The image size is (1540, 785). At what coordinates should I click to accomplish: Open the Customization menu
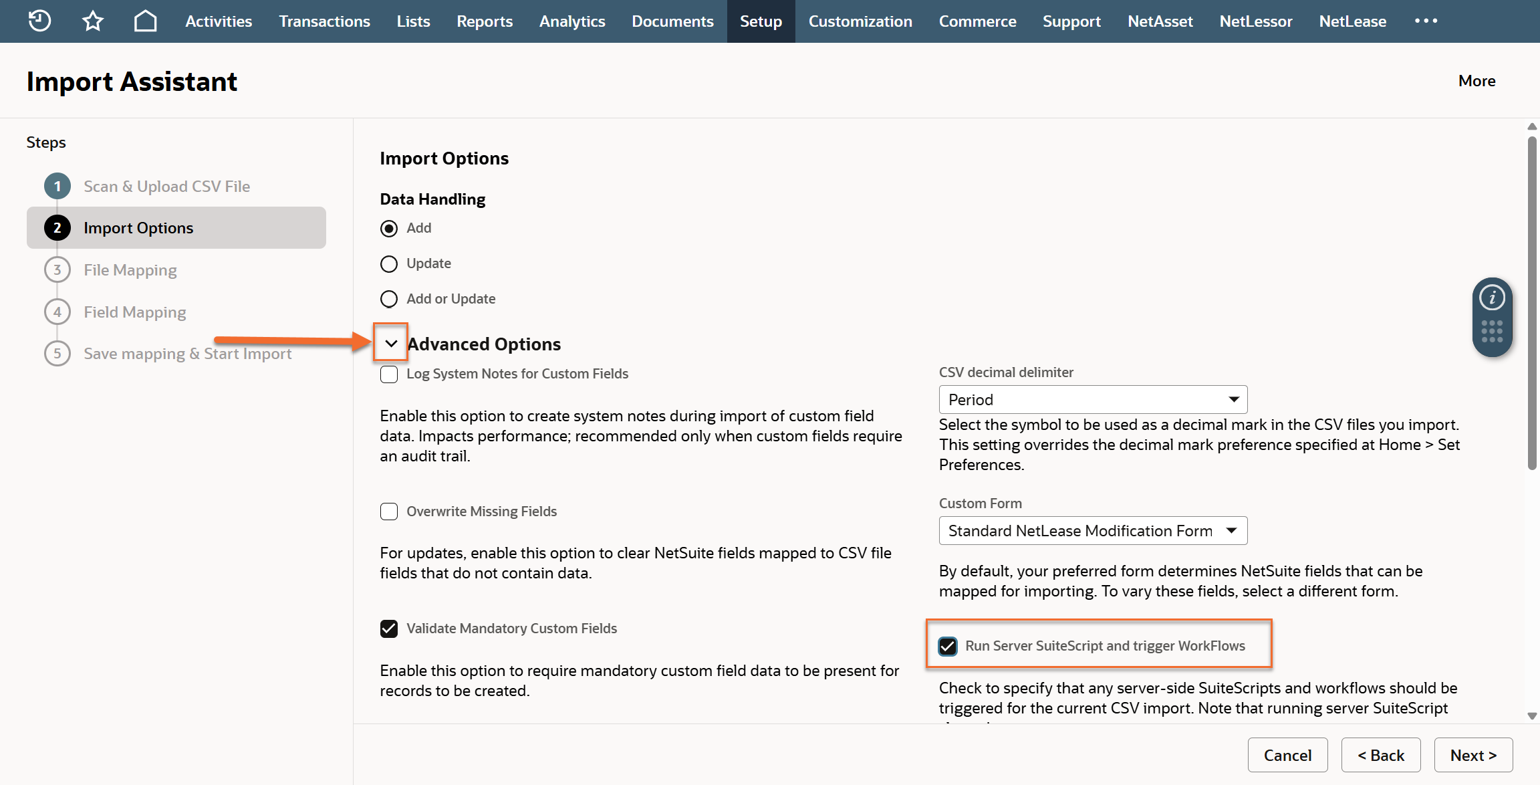click(860, 21)
